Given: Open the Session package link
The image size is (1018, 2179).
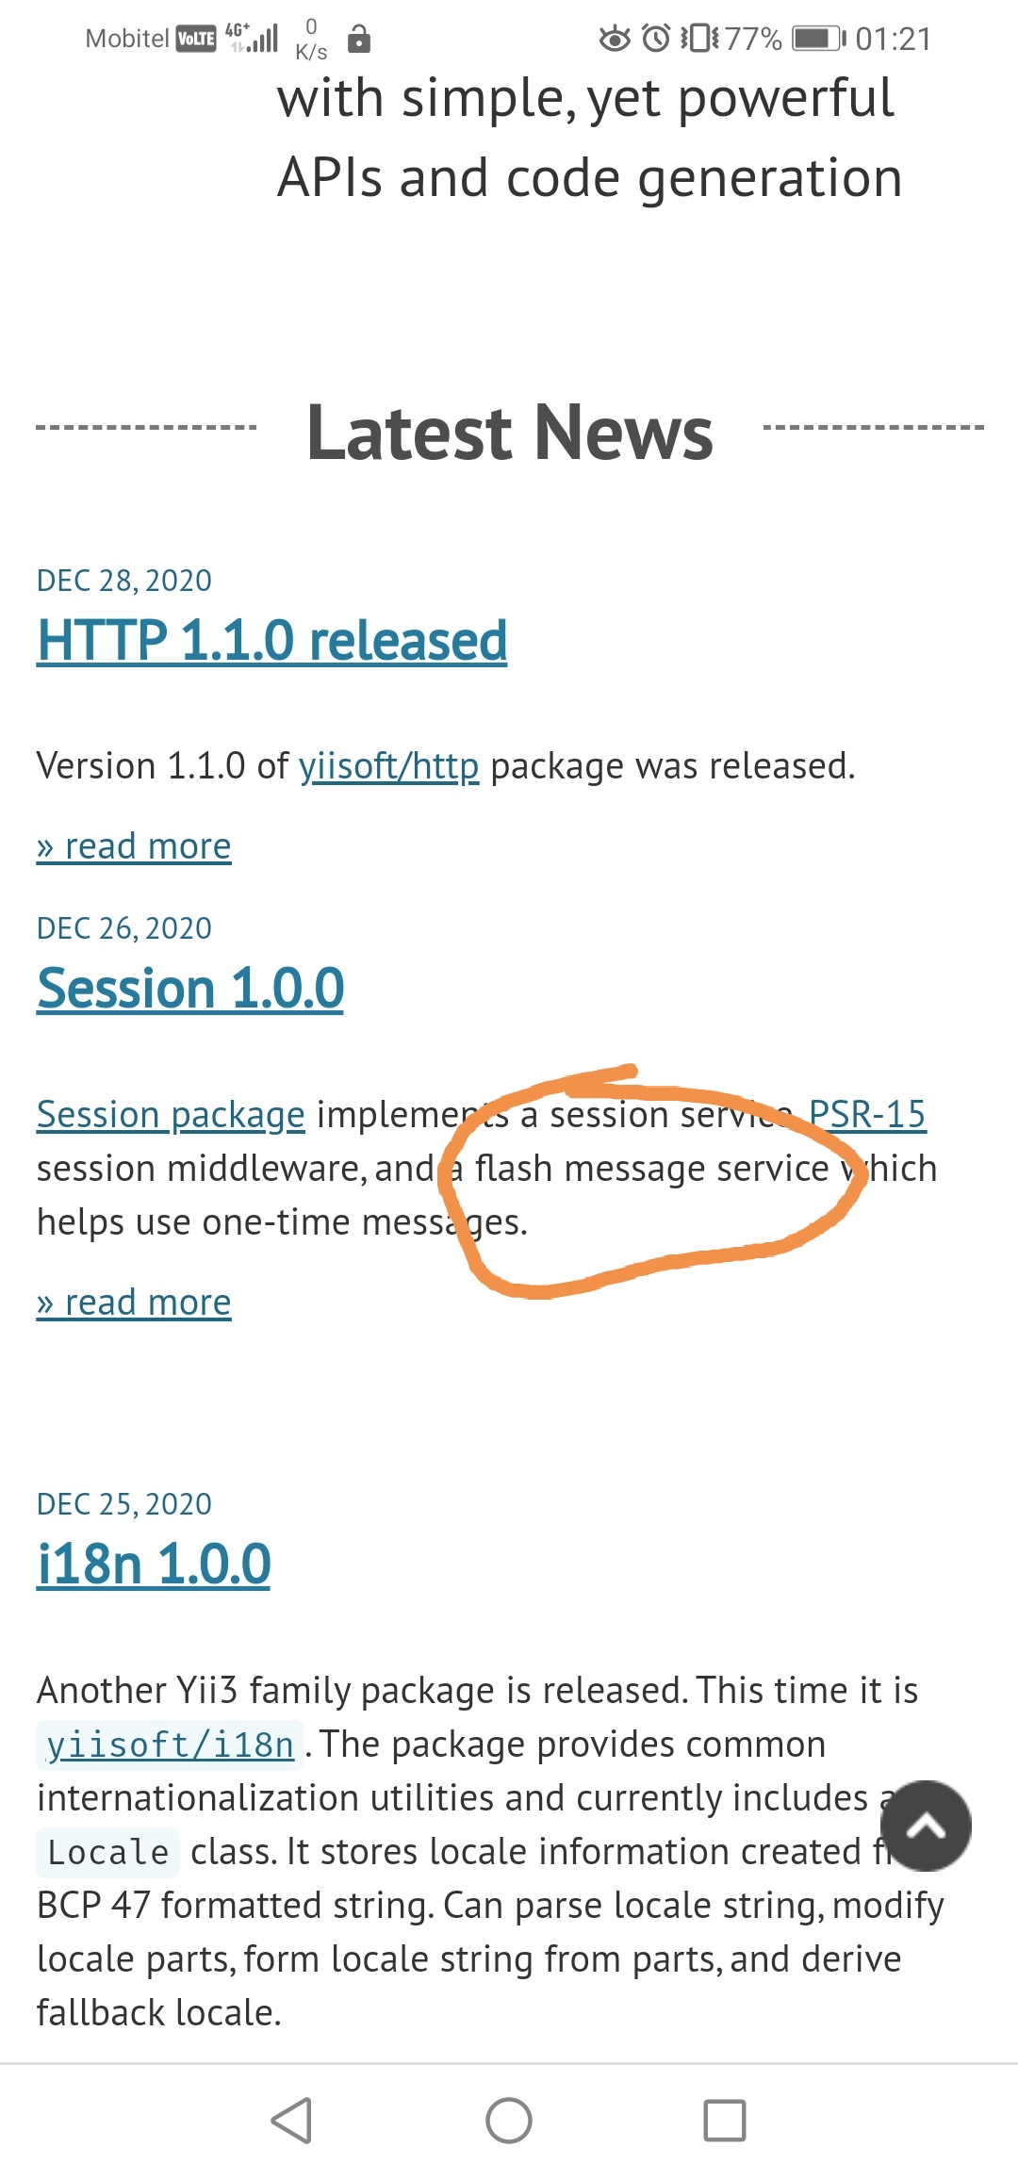Looking at the screenshot, I should tap(171, 1115).
